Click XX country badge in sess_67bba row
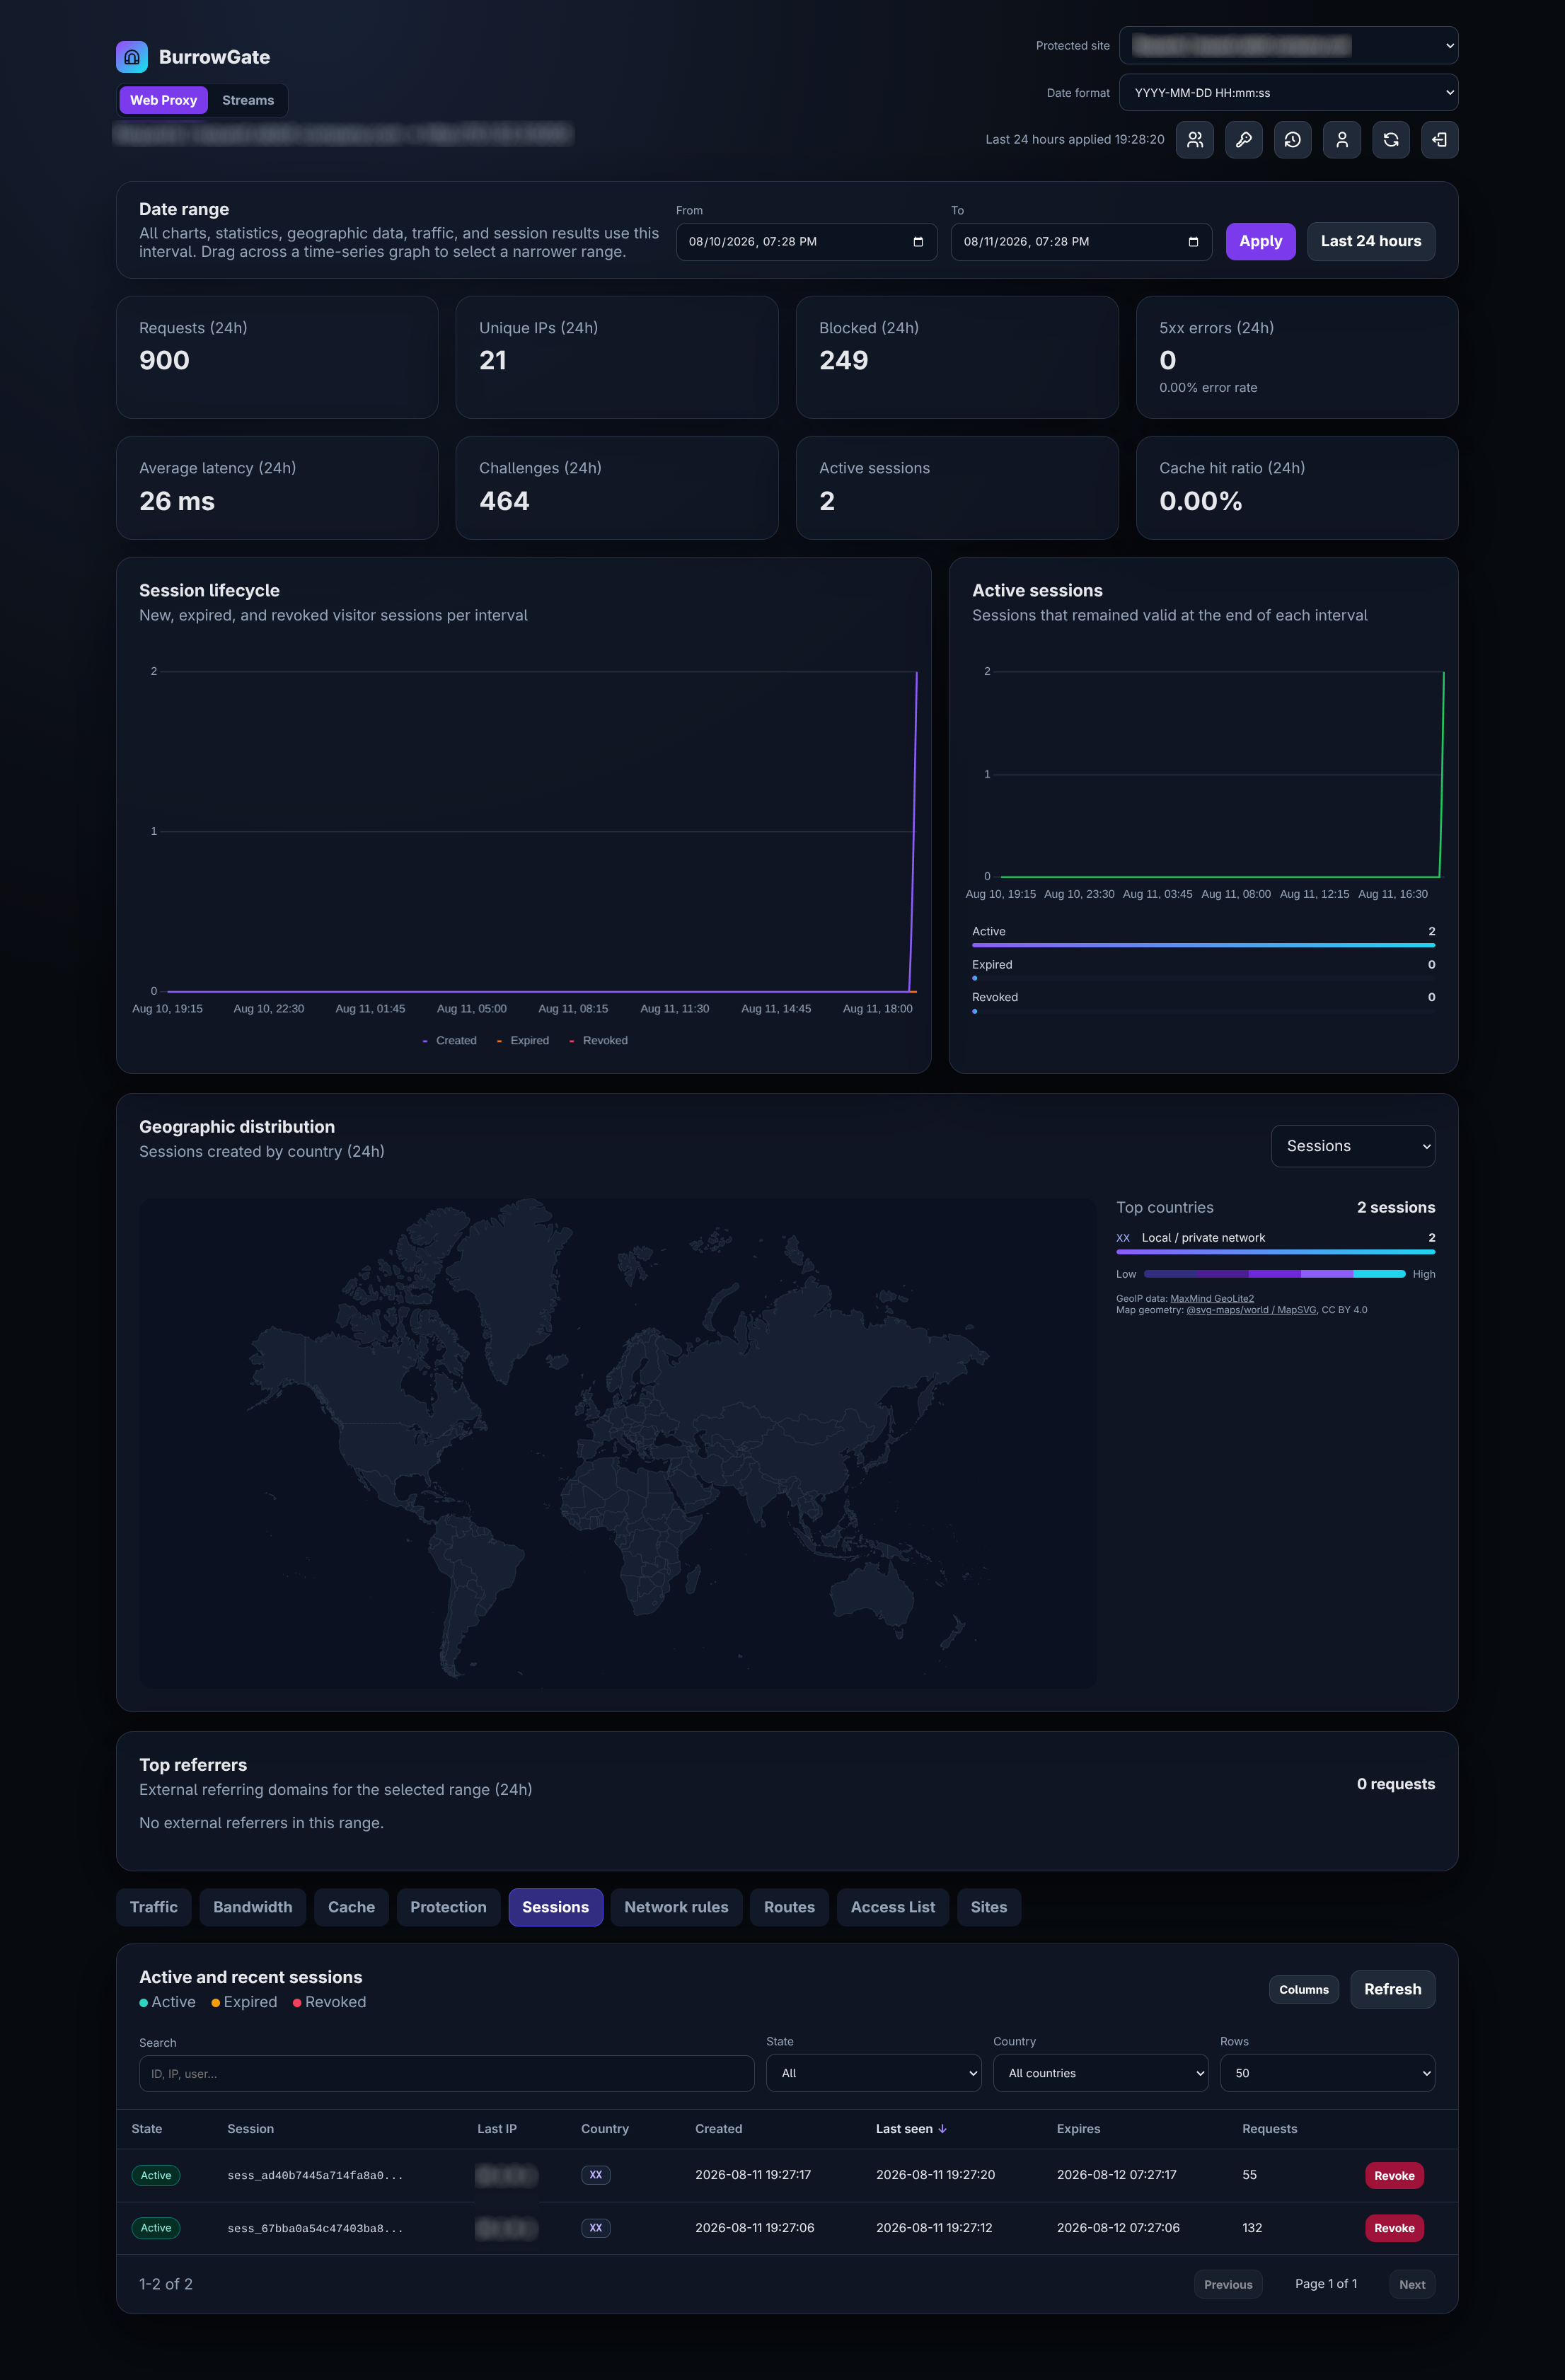 point(596,2228)
